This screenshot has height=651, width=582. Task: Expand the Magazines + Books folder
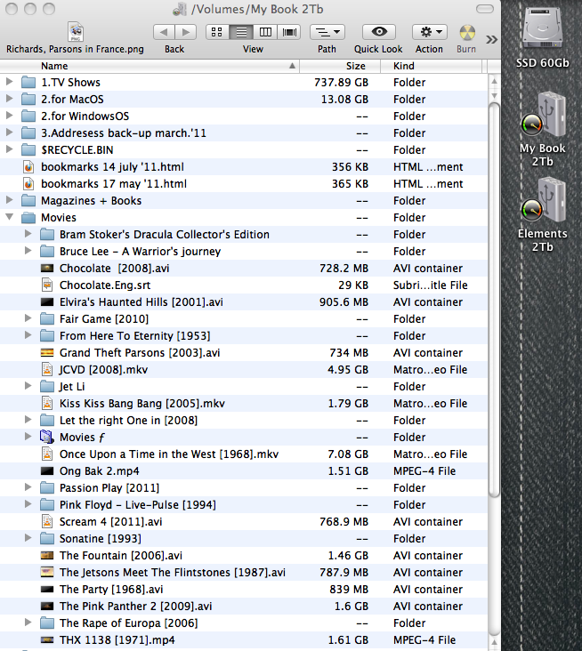(9, 200)
